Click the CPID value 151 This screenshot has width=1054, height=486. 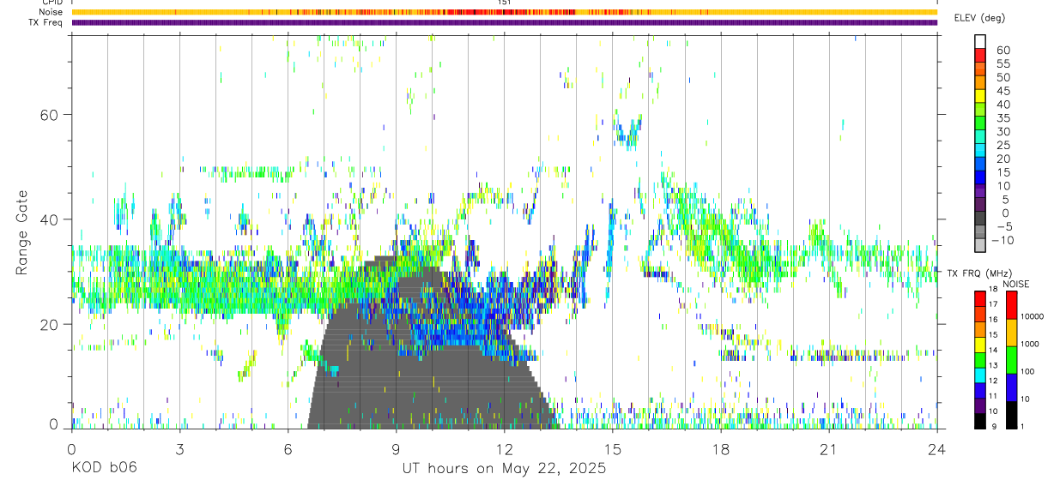tap(504, 3)
